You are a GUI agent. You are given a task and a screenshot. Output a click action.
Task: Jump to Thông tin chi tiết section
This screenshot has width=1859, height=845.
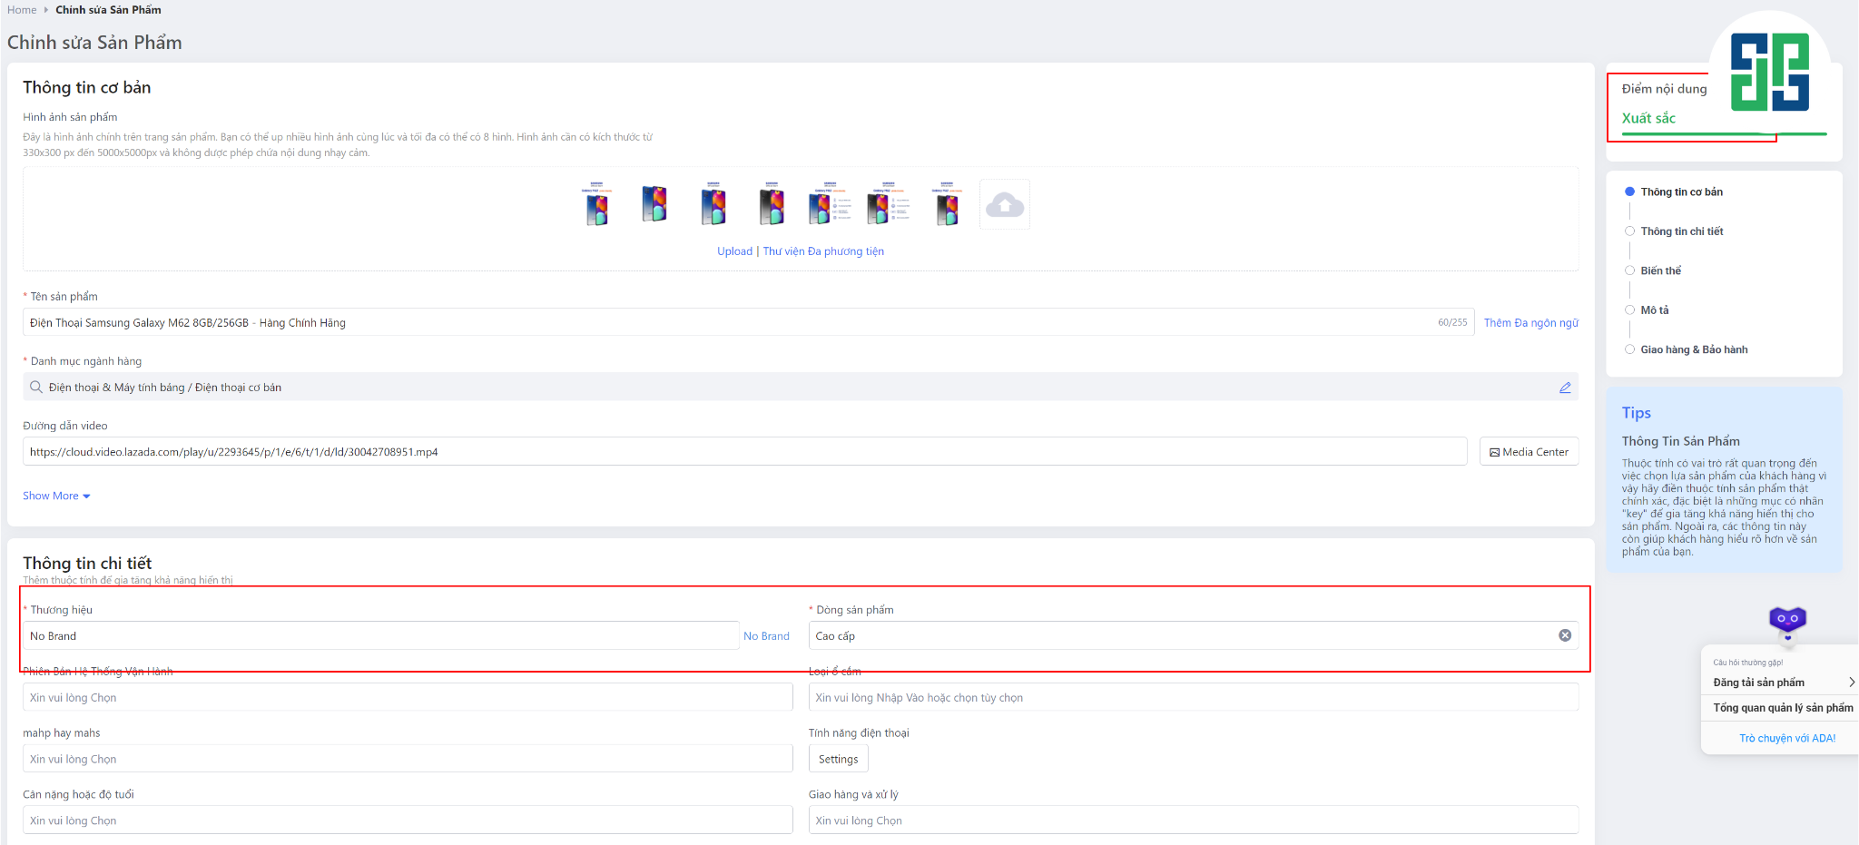coord(1681,231)
